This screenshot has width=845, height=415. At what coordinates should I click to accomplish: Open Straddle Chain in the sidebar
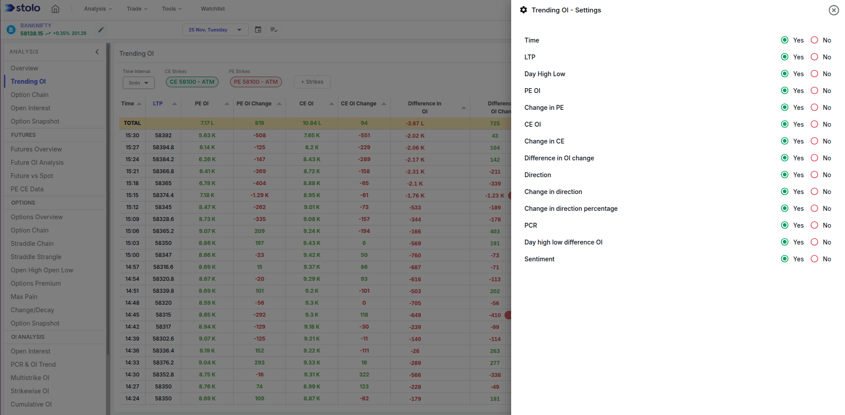pos(32,244)
